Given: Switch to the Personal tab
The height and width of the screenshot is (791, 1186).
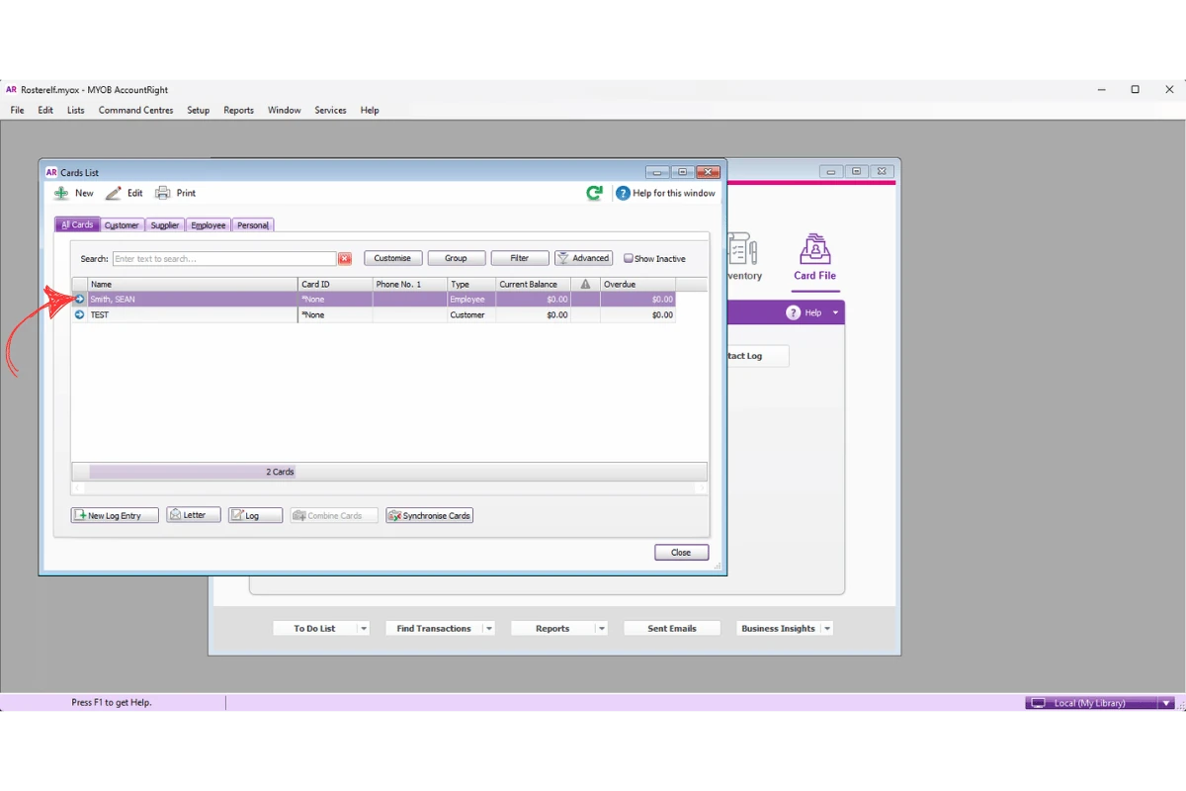Looking at the screenshot, I should [253, 225].
